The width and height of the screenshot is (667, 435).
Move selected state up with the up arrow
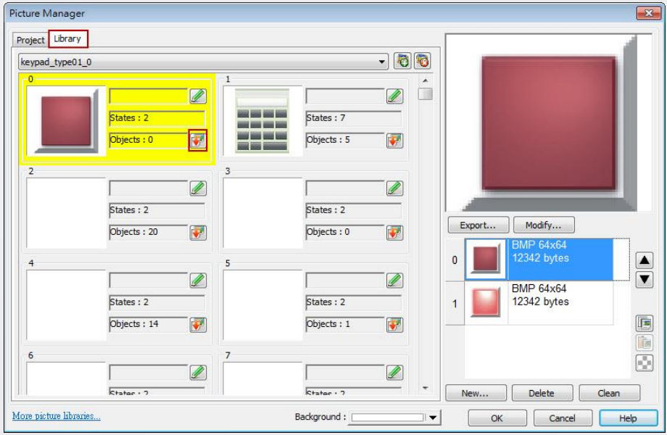pos(645,260)
